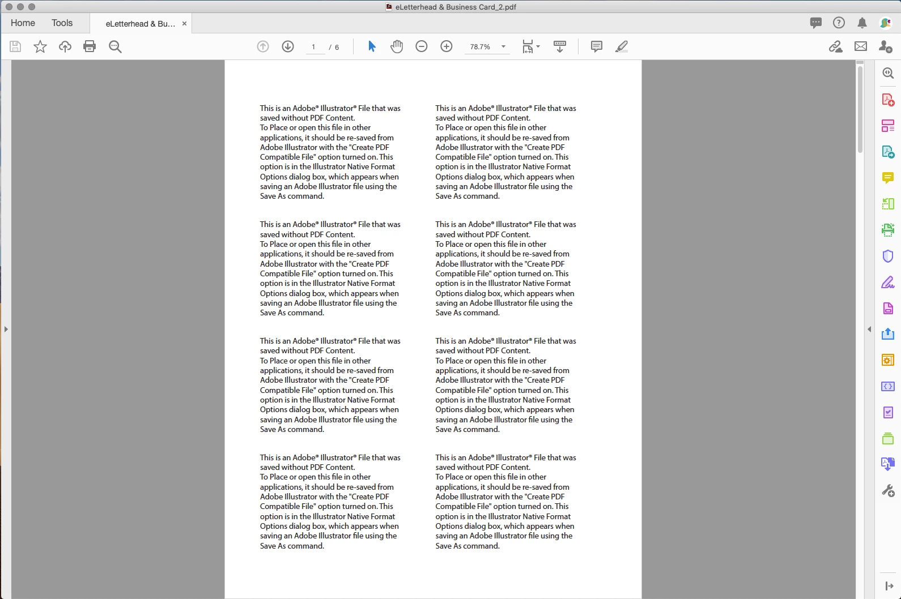Open More Tools wrench icon
The height and width of the screenshot is (599, 901).
pyautogui.click(x=888, y=490)
